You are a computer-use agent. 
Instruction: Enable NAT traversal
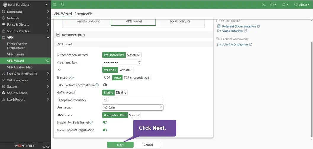pos(108,92)
